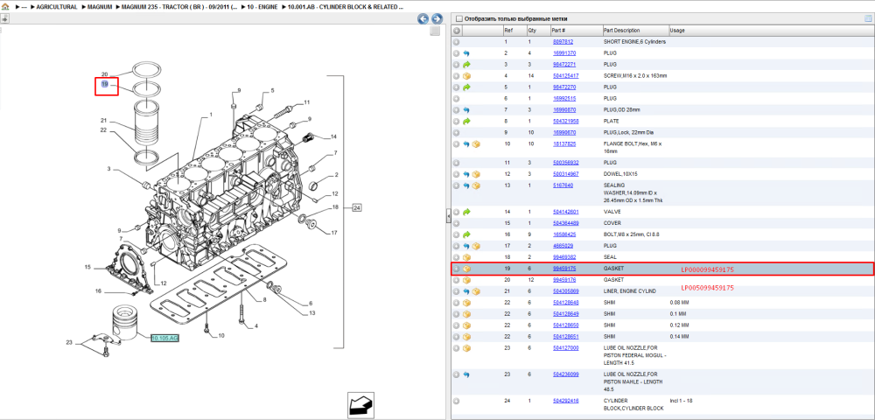Screen dimensions: 875x420
Task: Open the 10.105.AG link on the diagram
Action: pyautogui.click(x=164, y=338)
